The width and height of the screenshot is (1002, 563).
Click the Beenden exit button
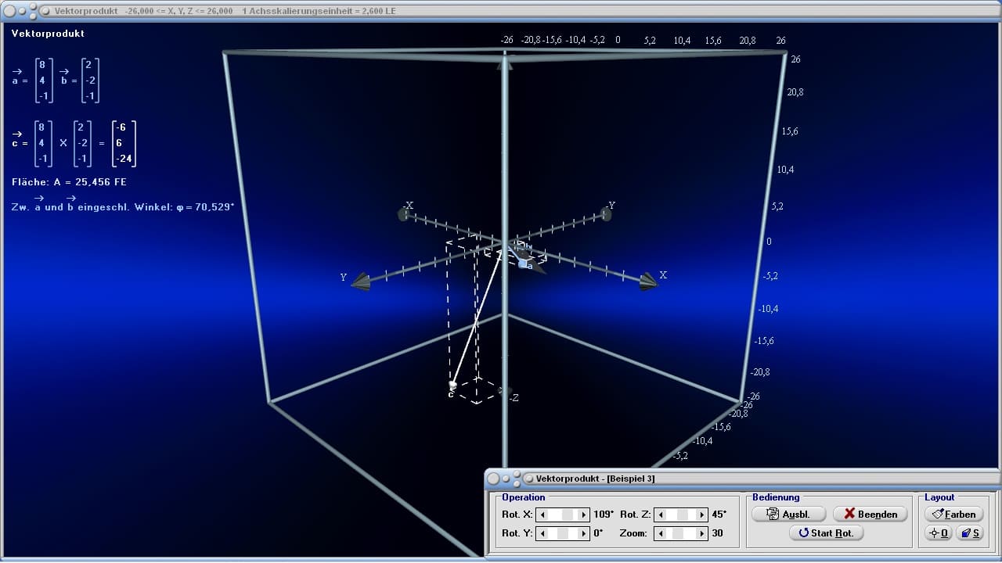click(x=870, y=514)
